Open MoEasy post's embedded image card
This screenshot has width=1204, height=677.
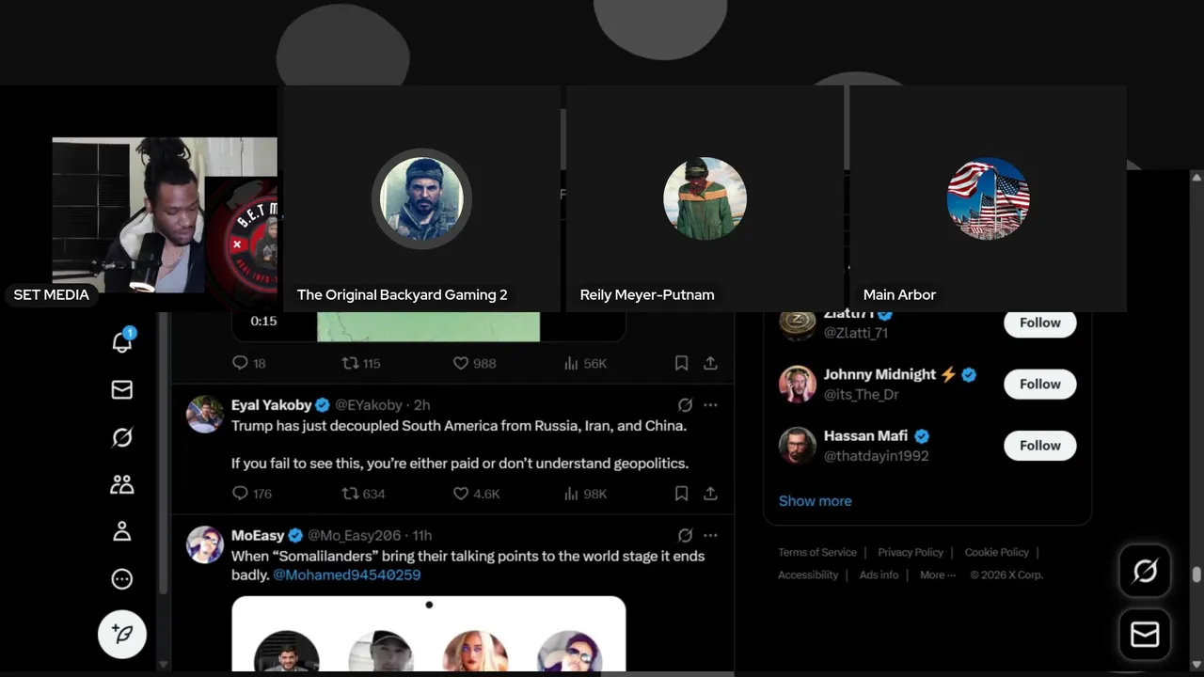[x=428, y=634]
